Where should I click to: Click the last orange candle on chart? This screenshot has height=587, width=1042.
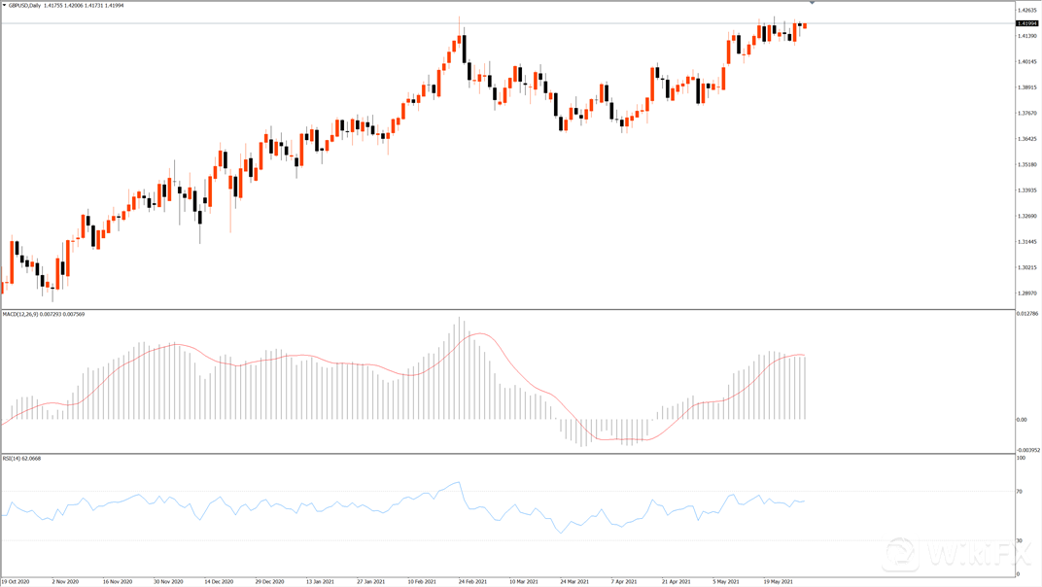point(804,25)
